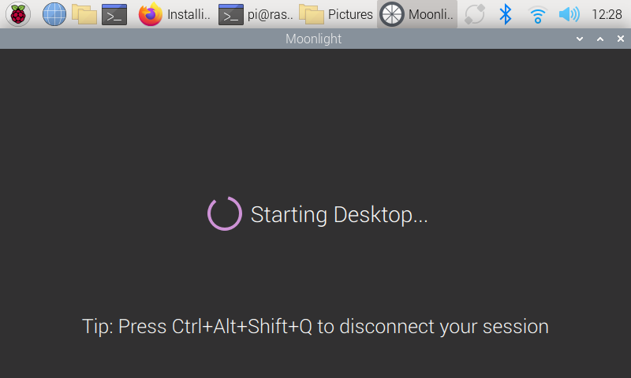The width and height of the screenshot is (631, 378).
Task: Click the 12:28 clock
Action: pos(607,14)
